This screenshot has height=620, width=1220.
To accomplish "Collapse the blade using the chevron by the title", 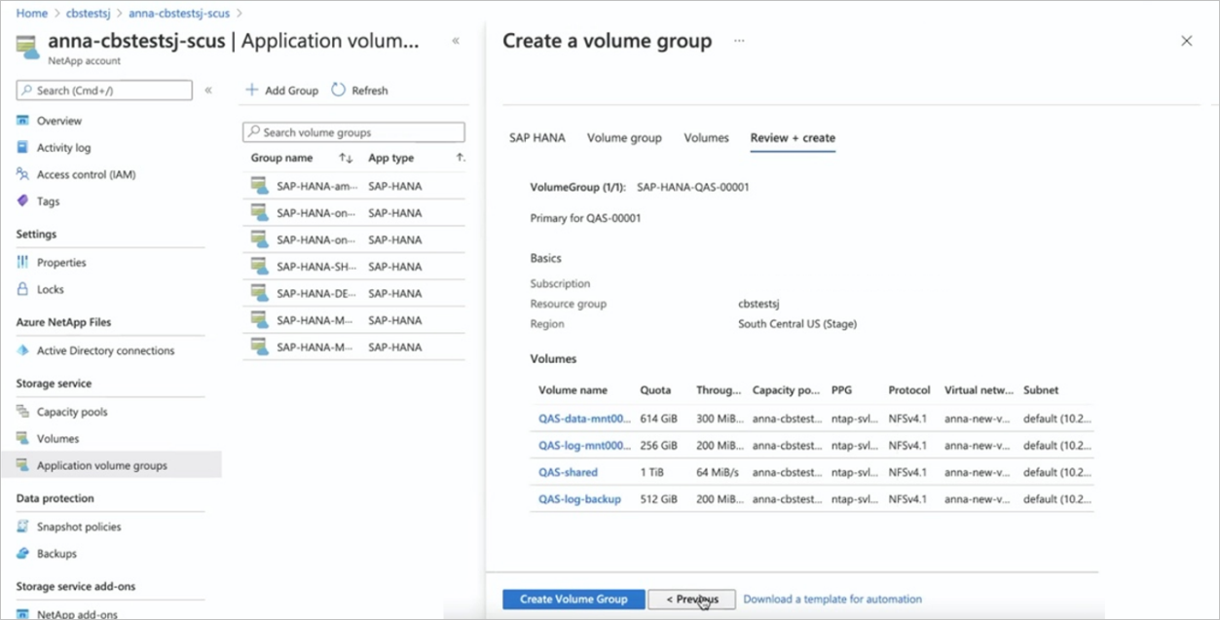I will [x=456, y=41].
